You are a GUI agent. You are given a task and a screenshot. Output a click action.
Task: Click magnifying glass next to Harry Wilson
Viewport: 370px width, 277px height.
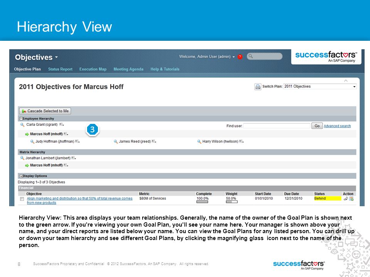pos(199,142)
